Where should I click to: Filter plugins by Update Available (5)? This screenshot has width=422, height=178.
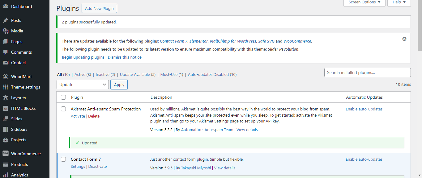(x=138, y=74)
